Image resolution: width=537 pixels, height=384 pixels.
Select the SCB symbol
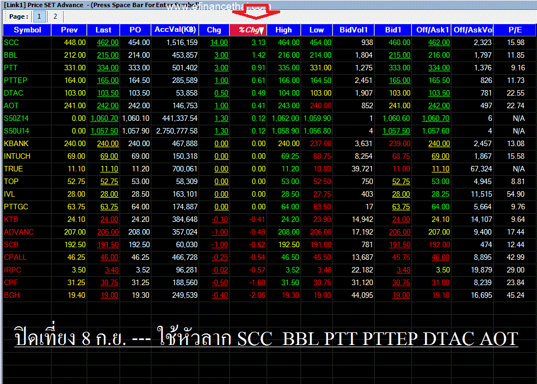click(12, 245)
